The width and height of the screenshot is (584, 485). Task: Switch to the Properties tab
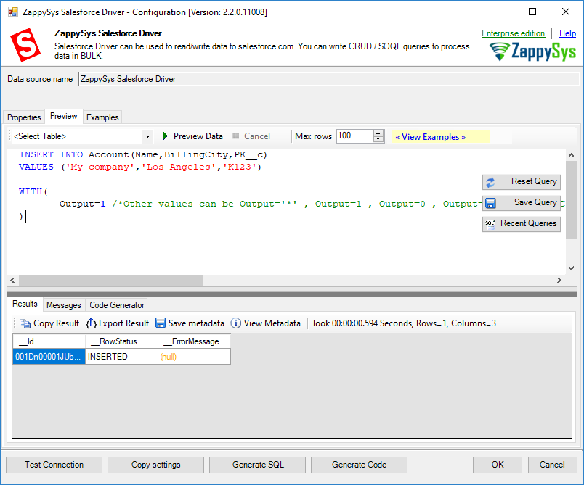click(x=24, y=117)
